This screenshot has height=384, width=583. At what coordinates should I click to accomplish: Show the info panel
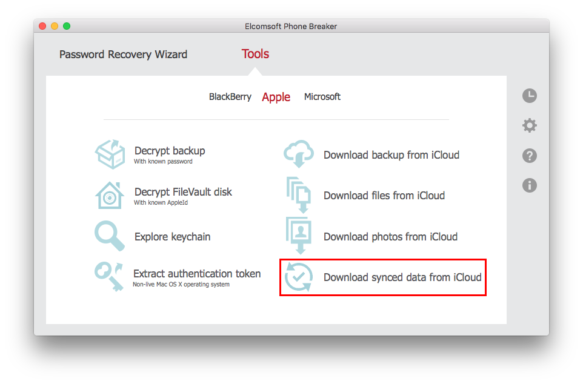529,185
